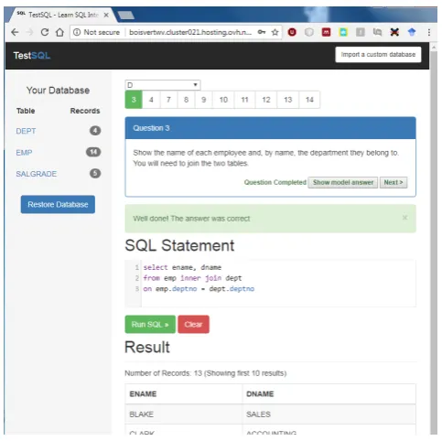Run the SQL statement

click(150, 324)
